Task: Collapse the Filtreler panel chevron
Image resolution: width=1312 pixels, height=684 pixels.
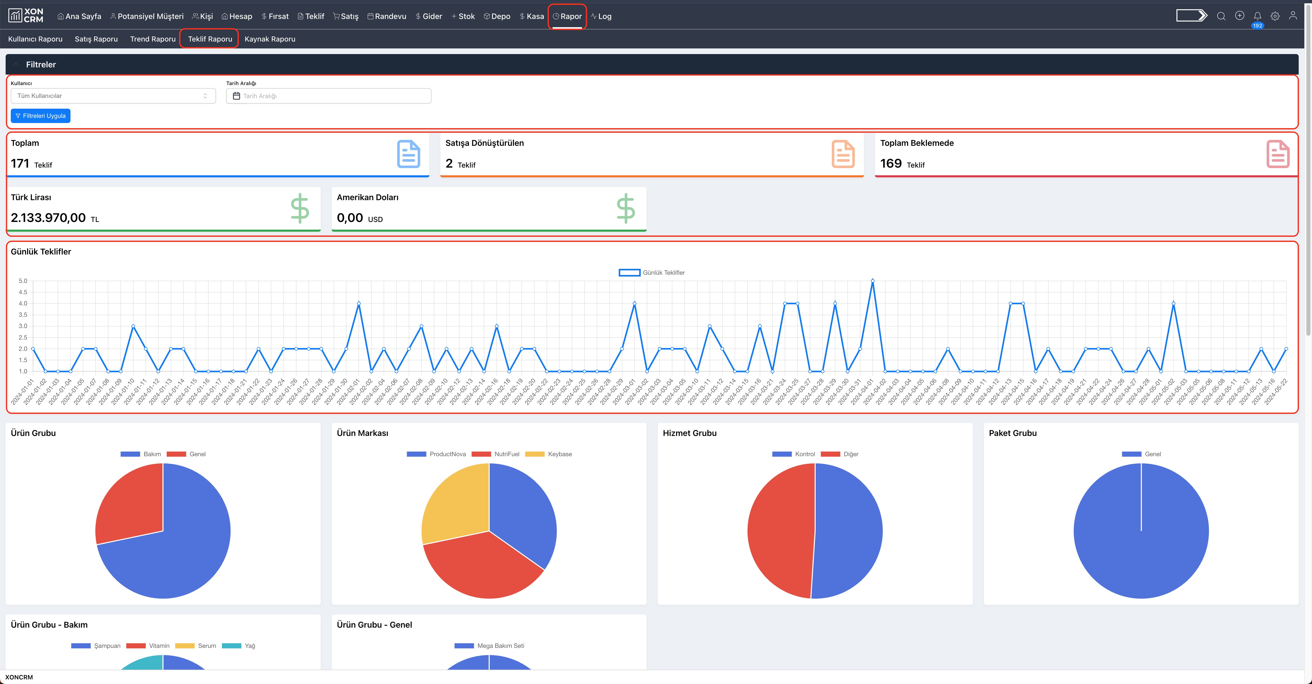Action: (x=16, y=64)
